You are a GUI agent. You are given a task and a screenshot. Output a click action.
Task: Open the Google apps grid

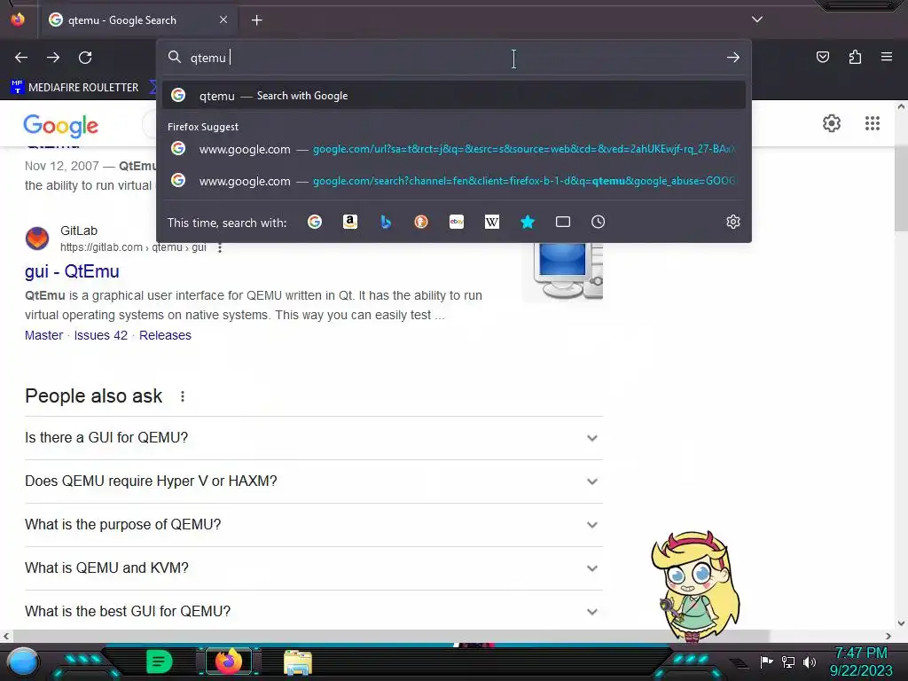pyautogui.click(x=873, y=123)
